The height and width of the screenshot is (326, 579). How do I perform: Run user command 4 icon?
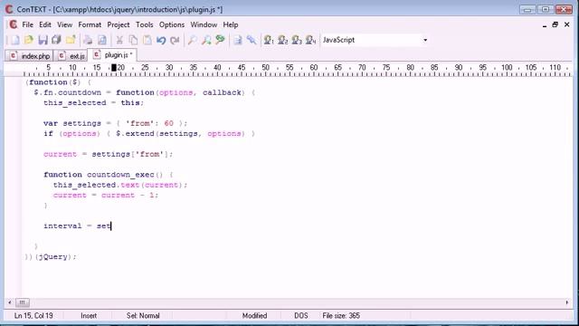(310, 40)
